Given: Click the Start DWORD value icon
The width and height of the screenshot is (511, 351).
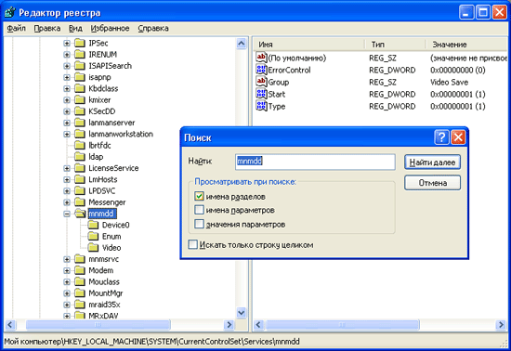Looking at the screenshot, I should pos(261,94).
